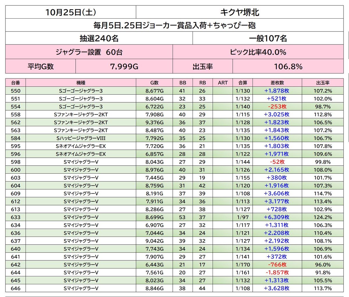Select +6,309枚 in row 633
This screenshot has height=297, width=349.
coord(277,217)
